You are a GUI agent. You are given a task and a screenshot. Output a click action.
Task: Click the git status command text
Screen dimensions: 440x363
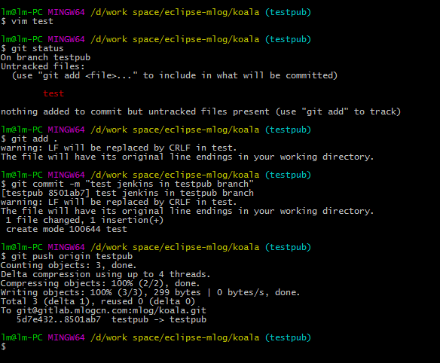pyautogui.click(x=38, y=48)
